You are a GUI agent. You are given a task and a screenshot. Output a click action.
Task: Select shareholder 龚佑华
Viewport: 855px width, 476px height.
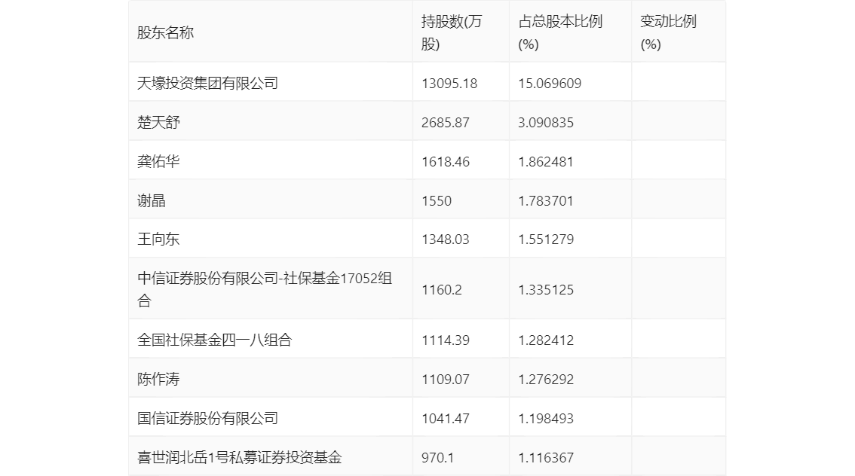tap(158, 161)
